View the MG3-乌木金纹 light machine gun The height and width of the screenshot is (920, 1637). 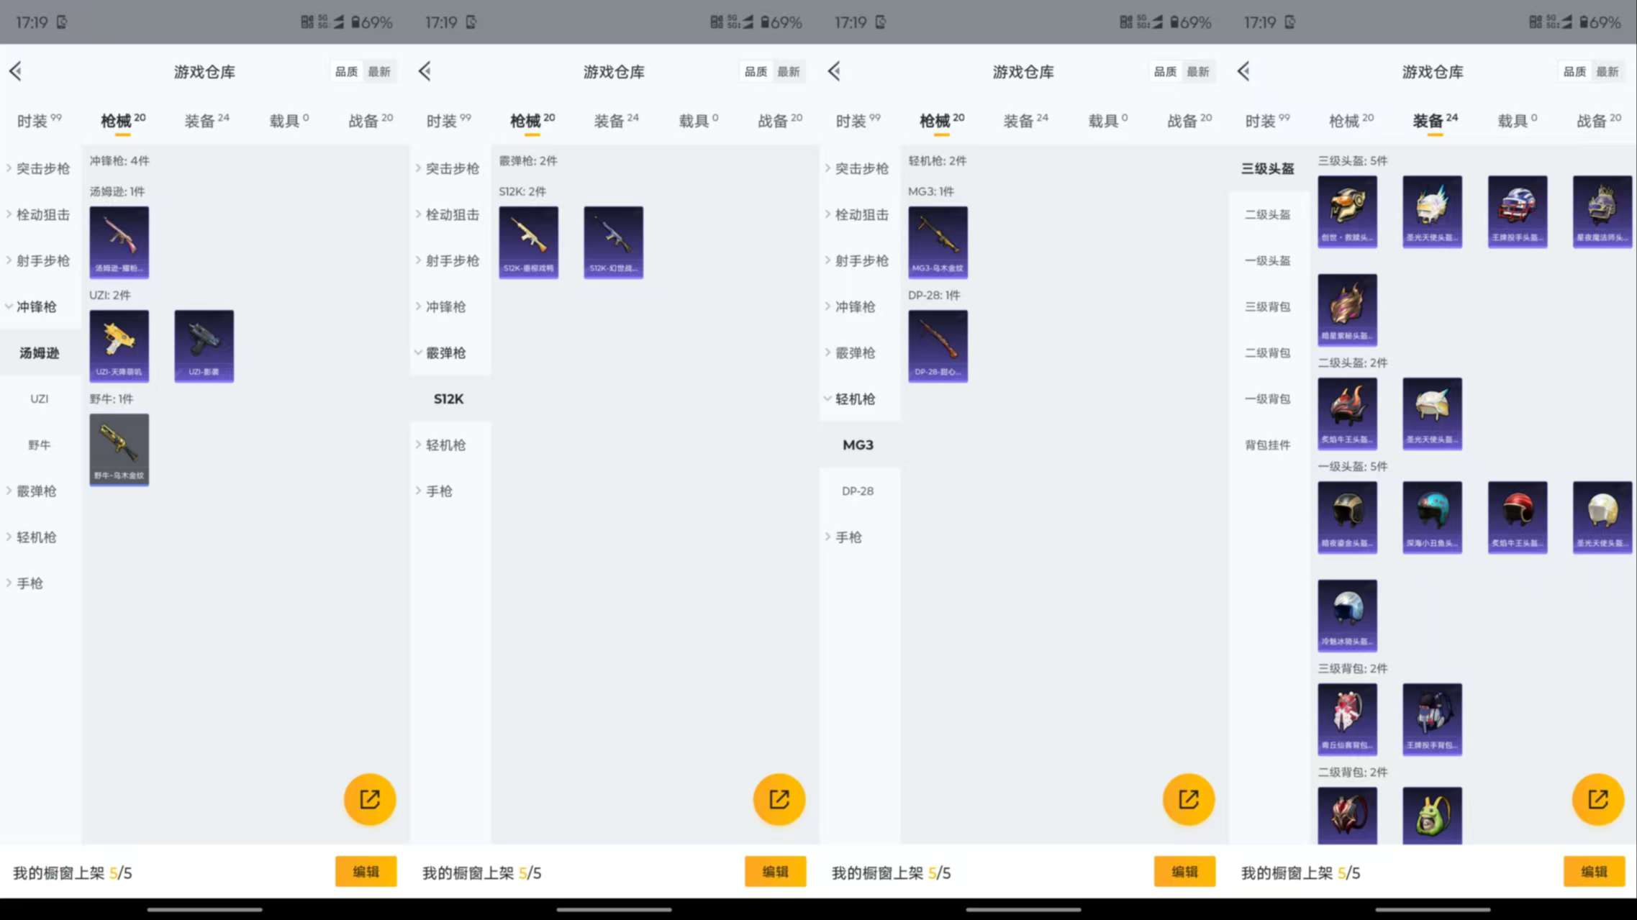pyautogui.click(x=938, y=242)
